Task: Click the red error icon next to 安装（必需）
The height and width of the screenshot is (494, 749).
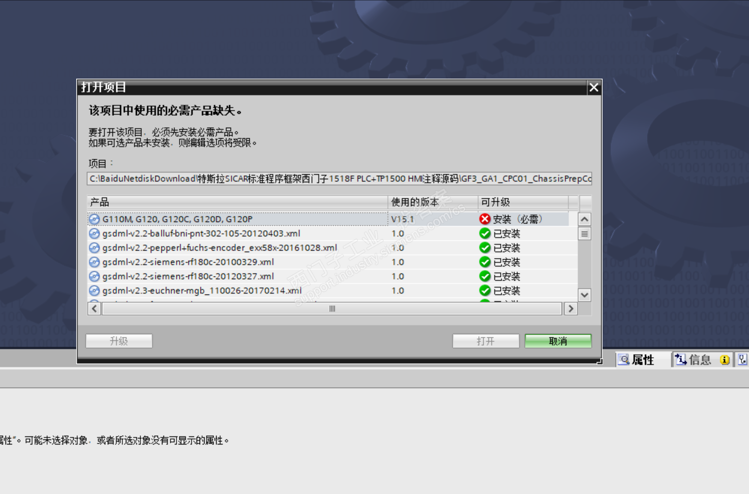Action: pos(485,219)
